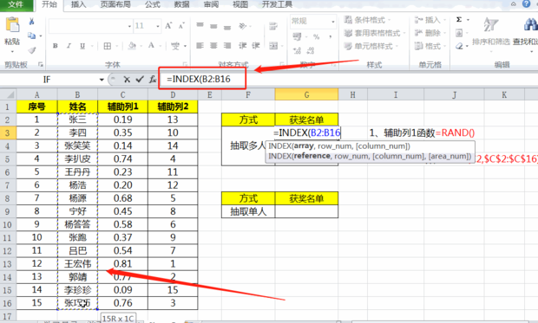Click the 套用表格格式 button
Screen dimensions: 538x323
[x=375, y=33]
